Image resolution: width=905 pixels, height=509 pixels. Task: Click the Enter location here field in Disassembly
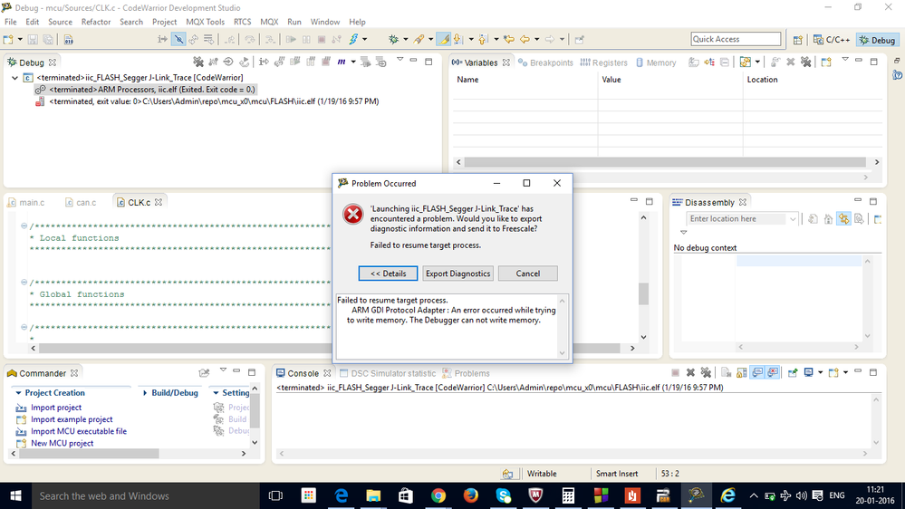[736, 218]
